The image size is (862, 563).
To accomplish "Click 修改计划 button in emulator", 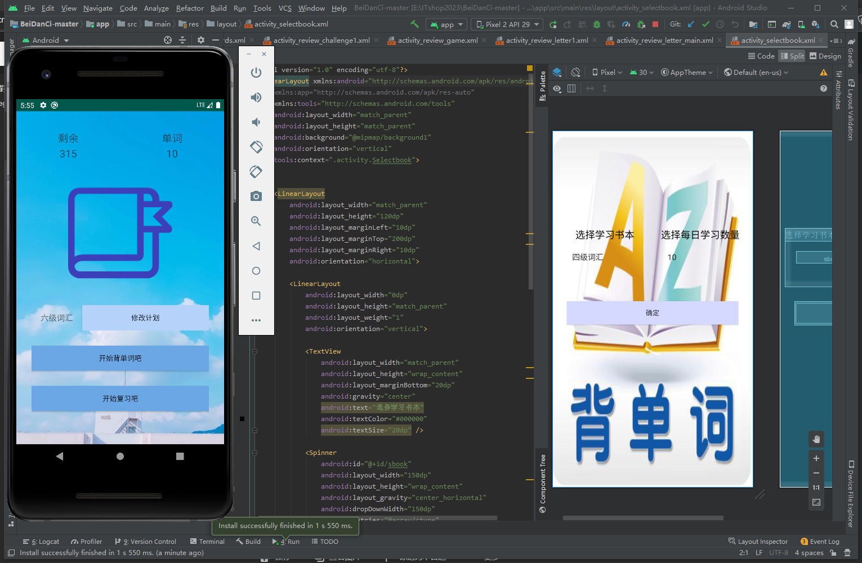I will pyautogui.click(x=145, y=318).
